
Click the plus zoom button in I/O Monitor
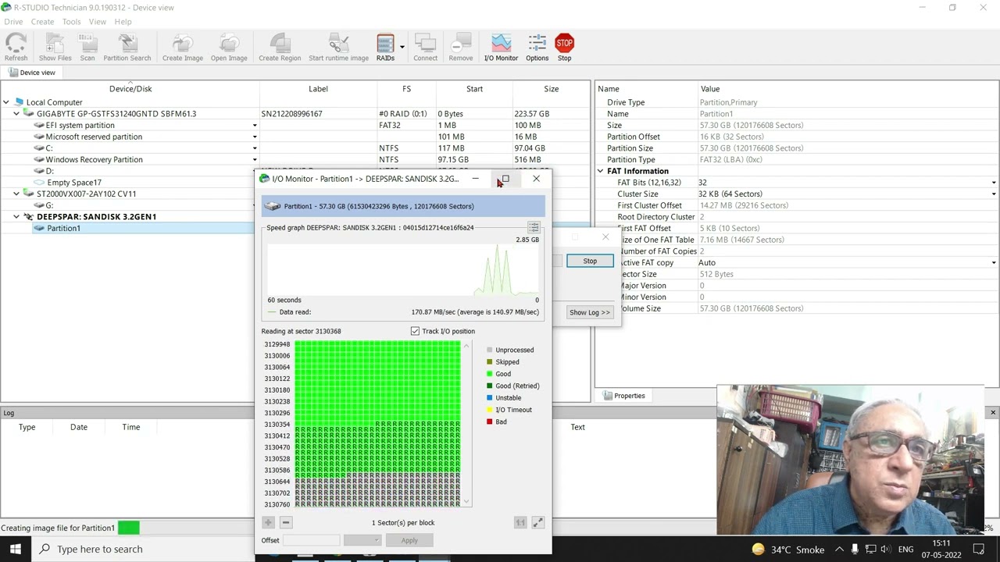[x=268, y=522]
